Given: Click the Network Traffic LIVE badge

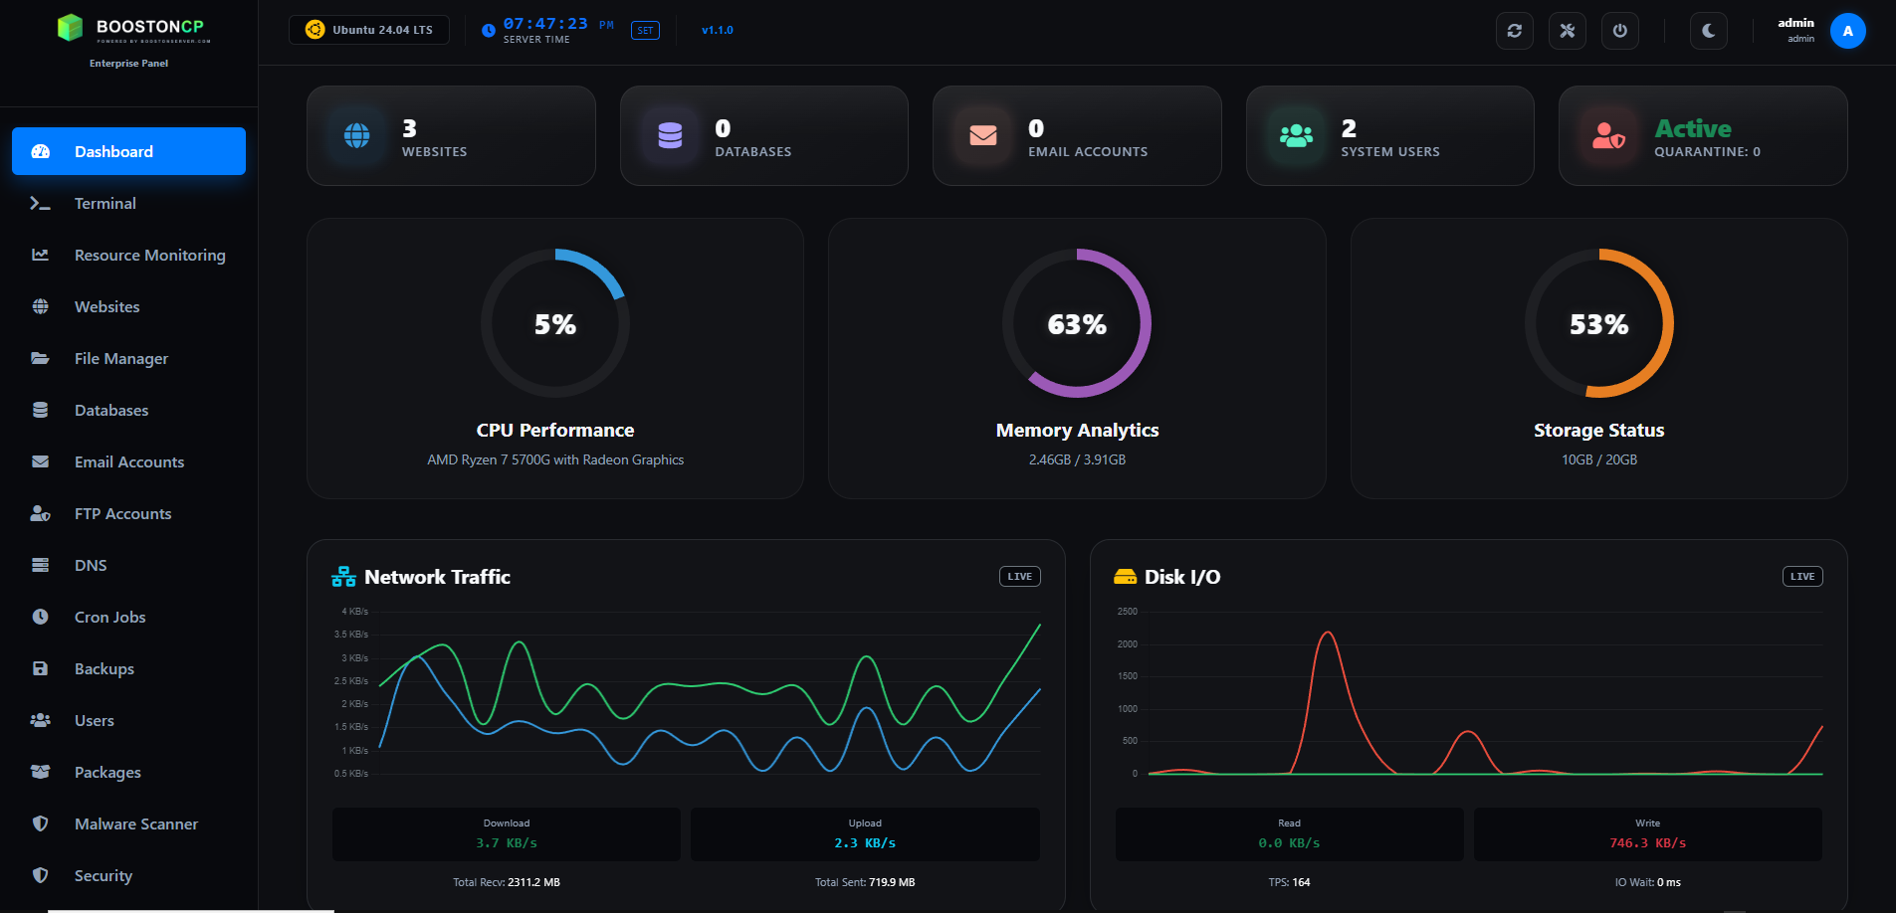Looking at the screenshot, I should point(1019,577).
